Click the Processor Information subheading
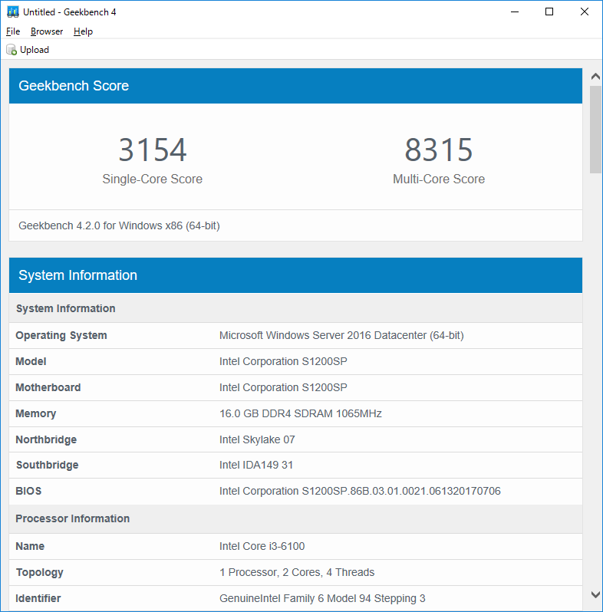The image size is (603, 612). tap(73, 518)
